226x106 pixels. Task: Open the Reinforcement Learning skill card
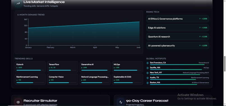[x=30, y=79]
